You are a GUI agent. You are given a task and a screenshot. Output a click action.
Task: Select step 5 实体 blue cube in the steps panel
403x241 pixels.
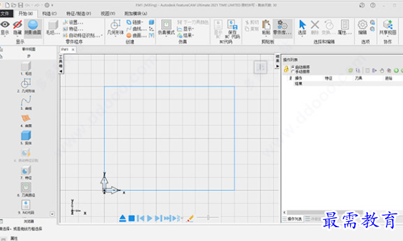click(x=26, y=138)
